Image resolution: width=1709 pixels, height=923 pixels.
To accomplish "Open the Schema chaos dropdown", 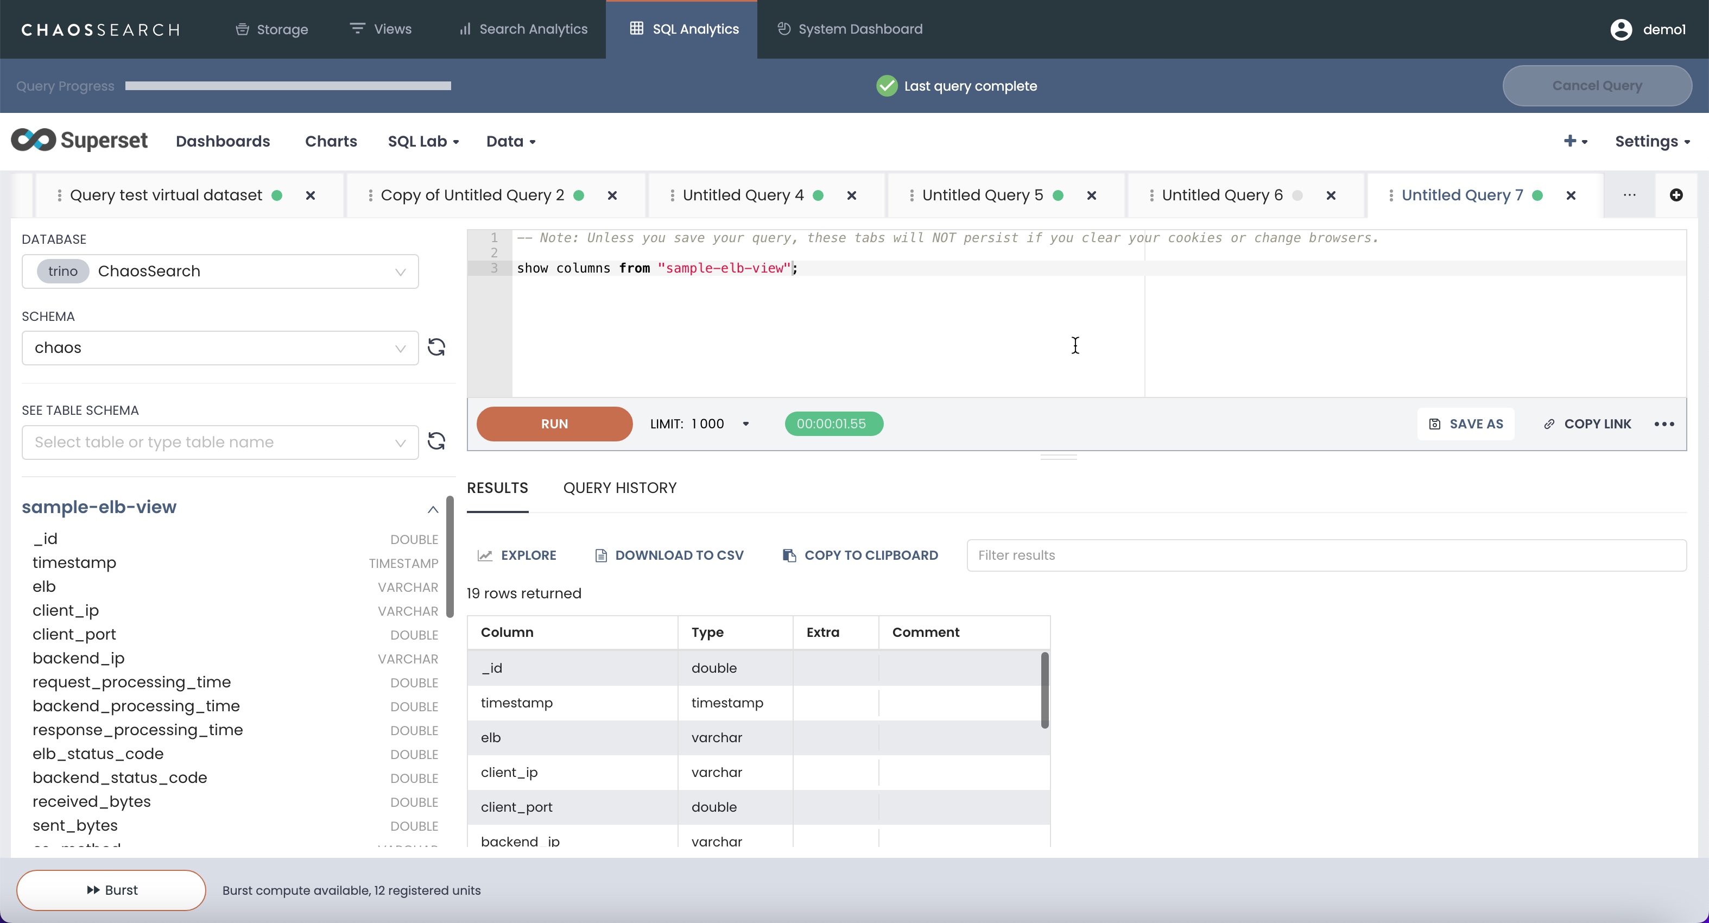I will [x=219, y=347].
